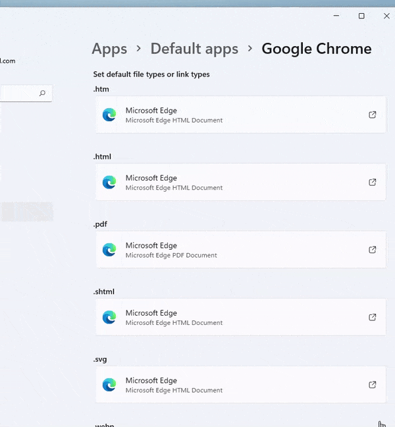Click the Microsoft Edge logo under .htm

tap(109, 115)
